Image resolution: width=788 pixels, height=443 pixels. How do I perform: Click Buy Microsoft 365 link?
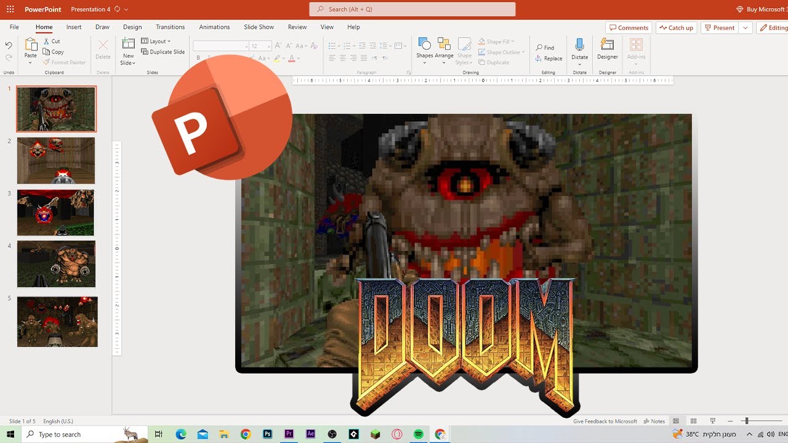click(x=762, y=9)
